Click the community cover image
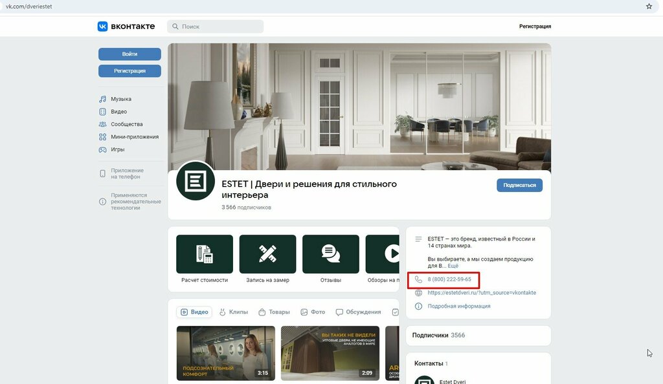The image size is (663, 384). [359, 106]
